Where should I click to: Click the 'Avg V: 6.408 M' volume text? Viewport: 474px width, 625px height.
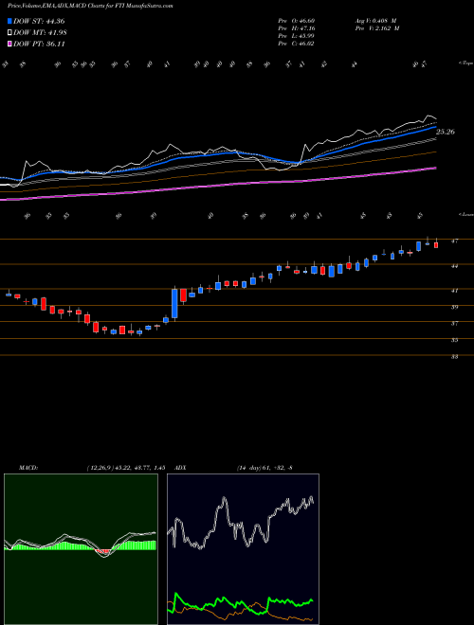pyautogui.click(x=375, y=21)
